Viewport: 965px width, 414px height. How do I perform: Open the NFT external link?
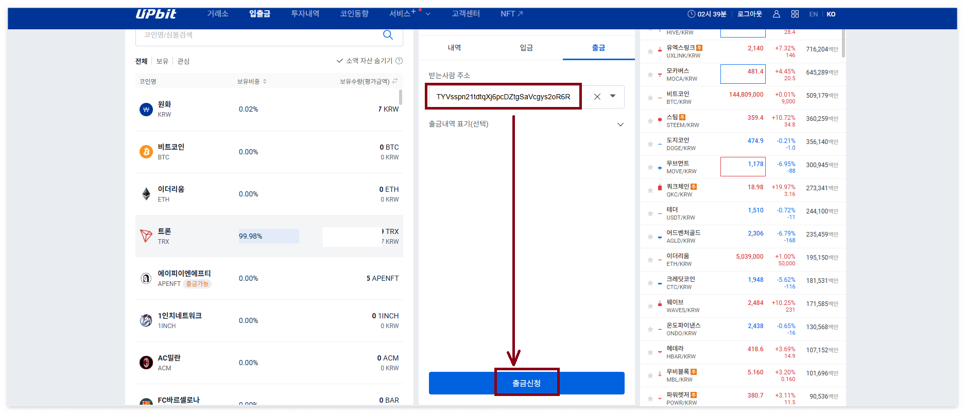[x=511, y=14]
